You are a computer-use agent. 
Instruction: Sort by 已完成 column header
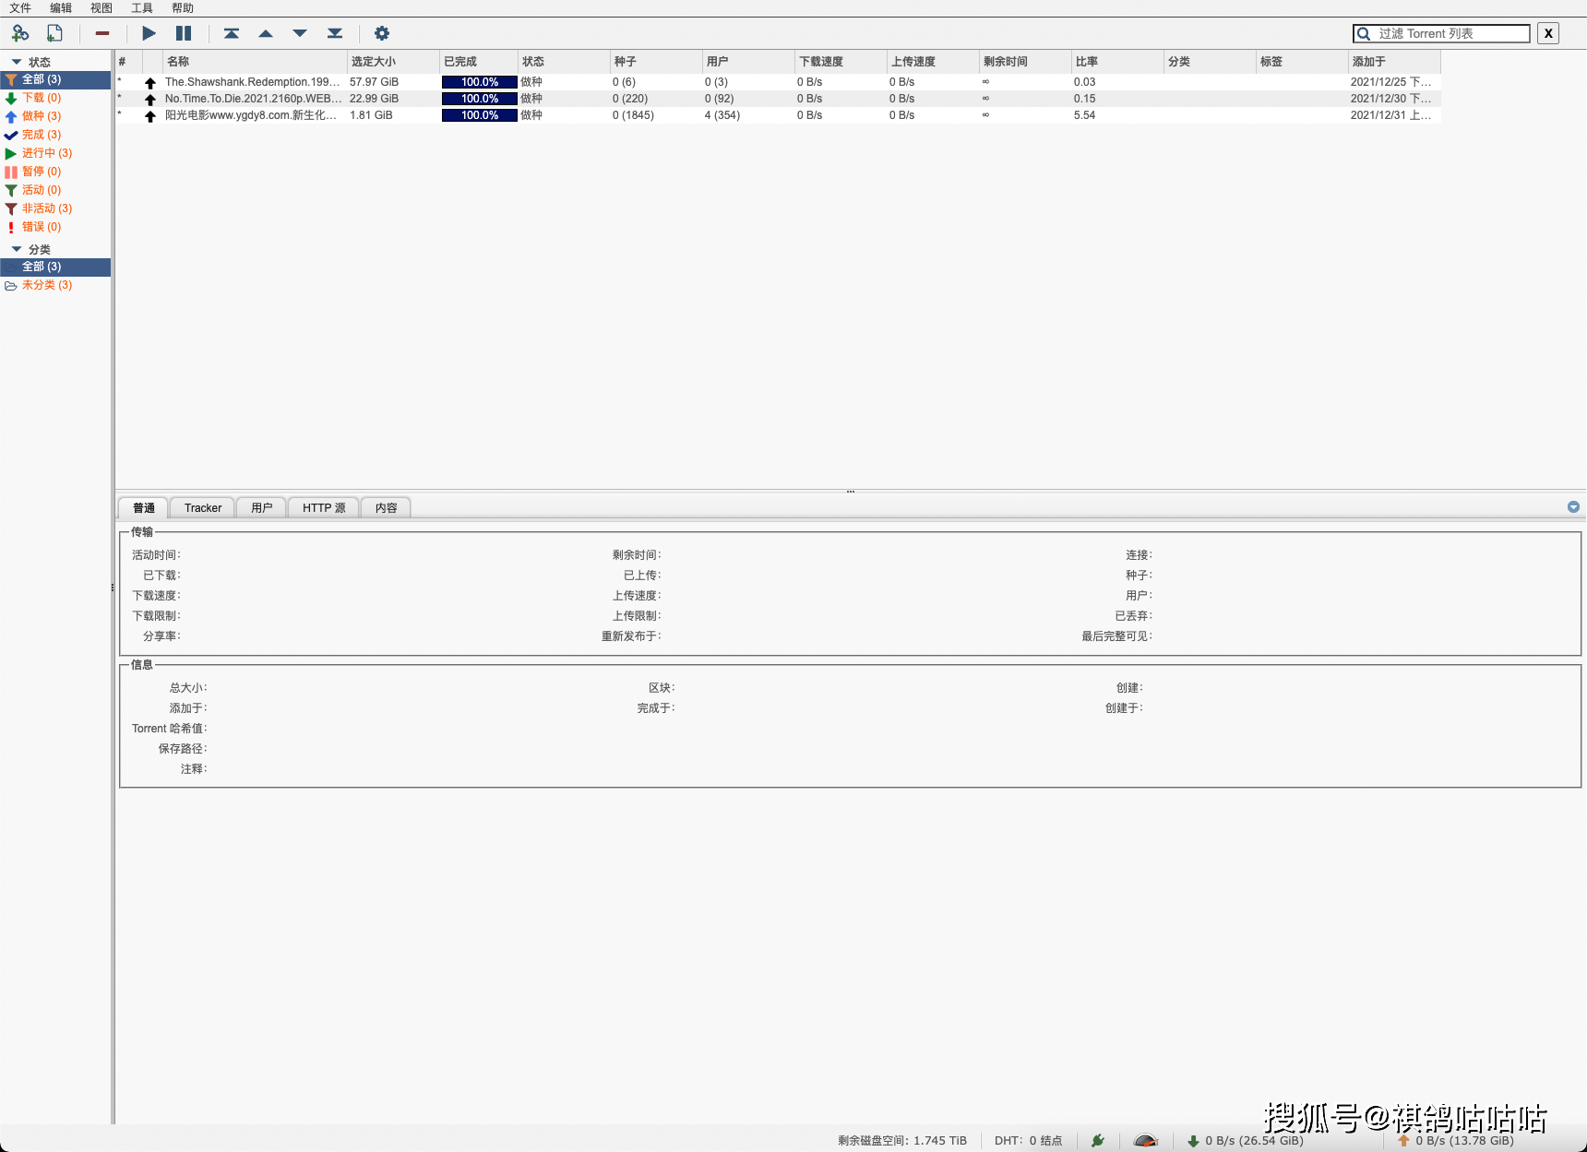coord(479,62)
